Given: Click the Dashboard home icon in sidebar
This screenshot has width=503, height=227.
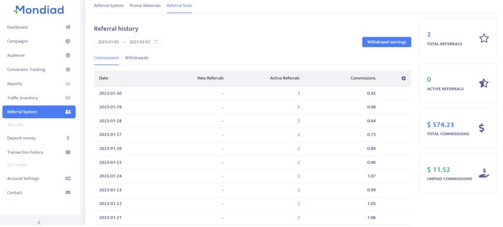Looking at the screenshot, I should click(x=68, y=27).
